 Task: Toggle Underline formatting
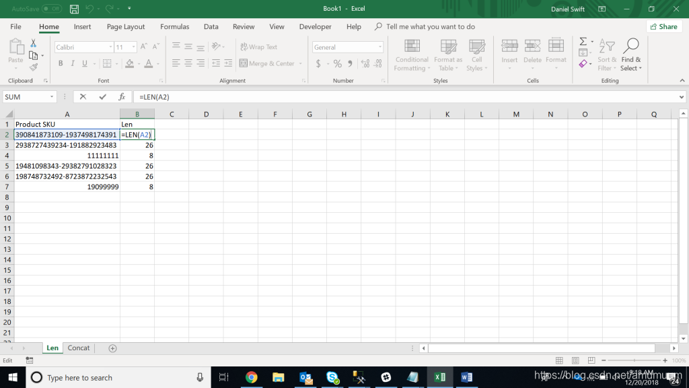tap(85, 63)
